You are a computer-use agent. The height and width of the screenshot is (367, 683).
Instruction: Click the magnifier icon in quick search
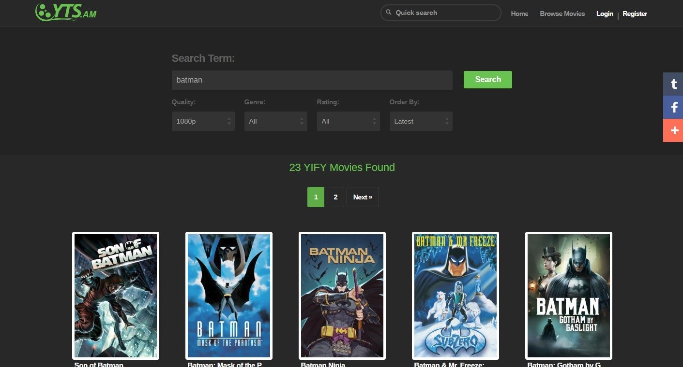(x=388, y=13)
